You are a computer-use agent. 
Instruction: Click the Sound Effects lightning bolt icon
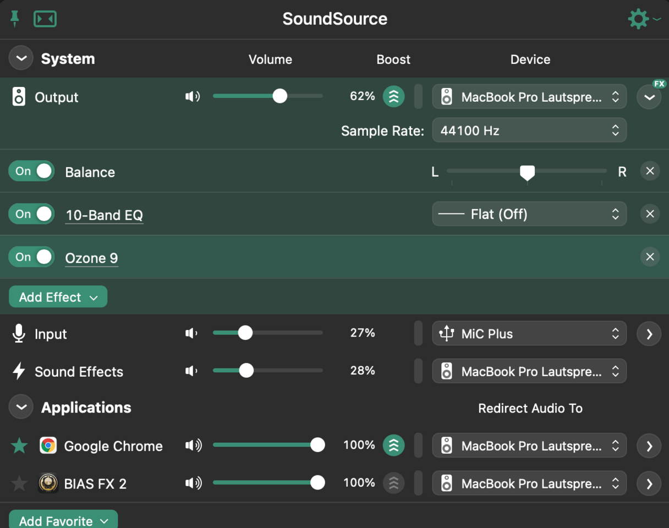pyautogui.click(x=19, y=371)
